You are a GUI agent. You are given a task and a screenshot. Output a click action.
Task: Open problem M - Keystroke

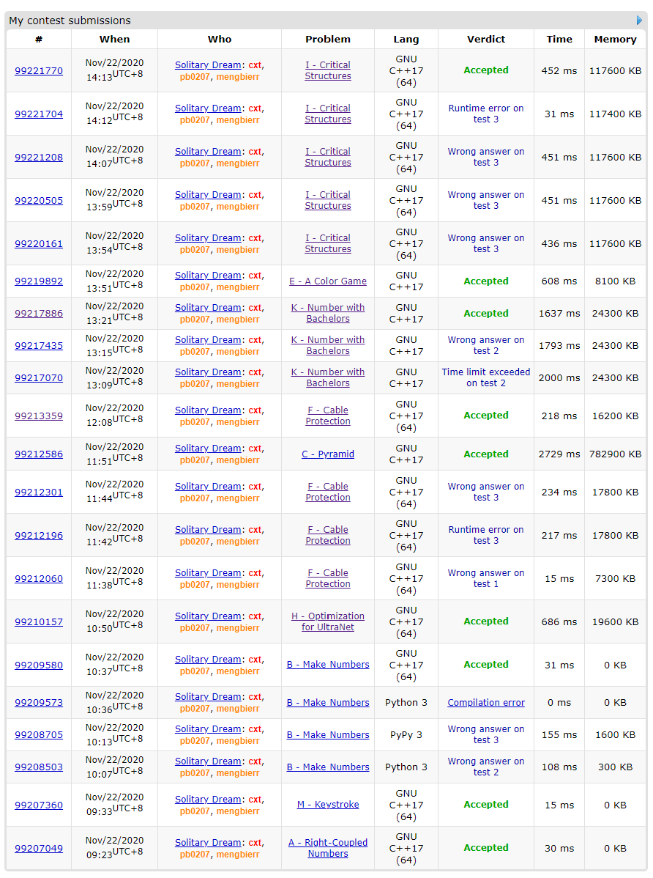pyautogui.click(x=327, y=805)
